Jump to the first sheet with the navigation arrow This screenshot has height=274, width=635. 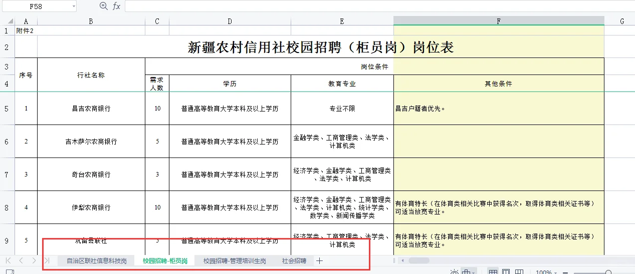[x=9, y=260]
